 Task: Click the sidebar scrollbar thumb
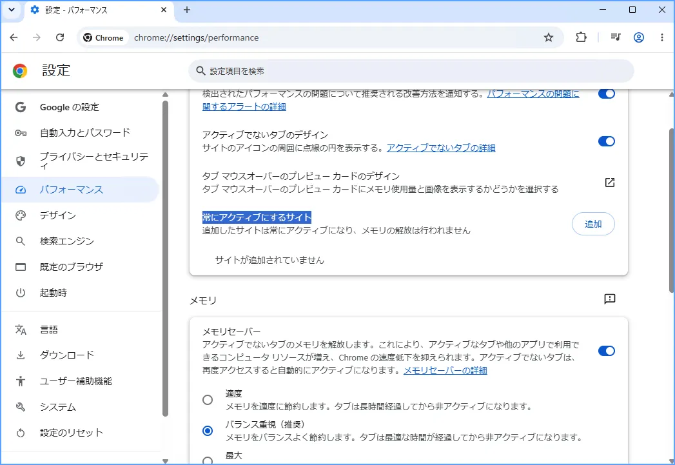tap(165, 259)
